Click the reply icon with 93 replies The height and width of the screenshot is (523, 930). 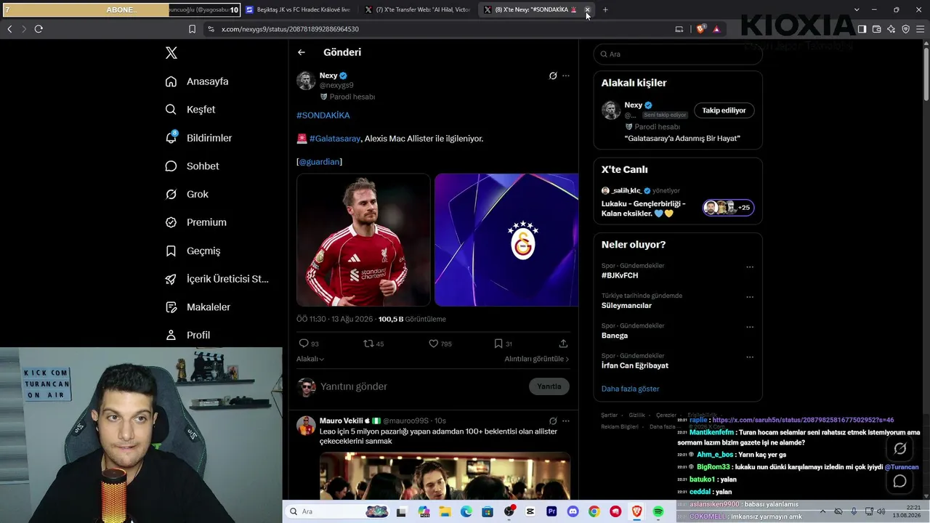click(x=304, y=344)
